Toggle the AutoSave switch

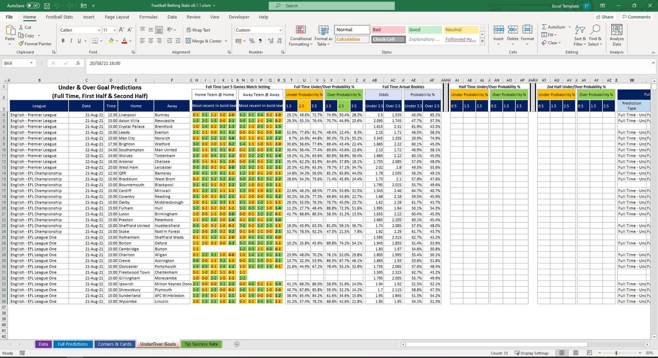[33, 6]
